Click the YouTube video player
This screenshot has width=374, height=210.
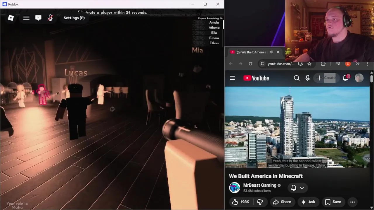coord(297,127)
